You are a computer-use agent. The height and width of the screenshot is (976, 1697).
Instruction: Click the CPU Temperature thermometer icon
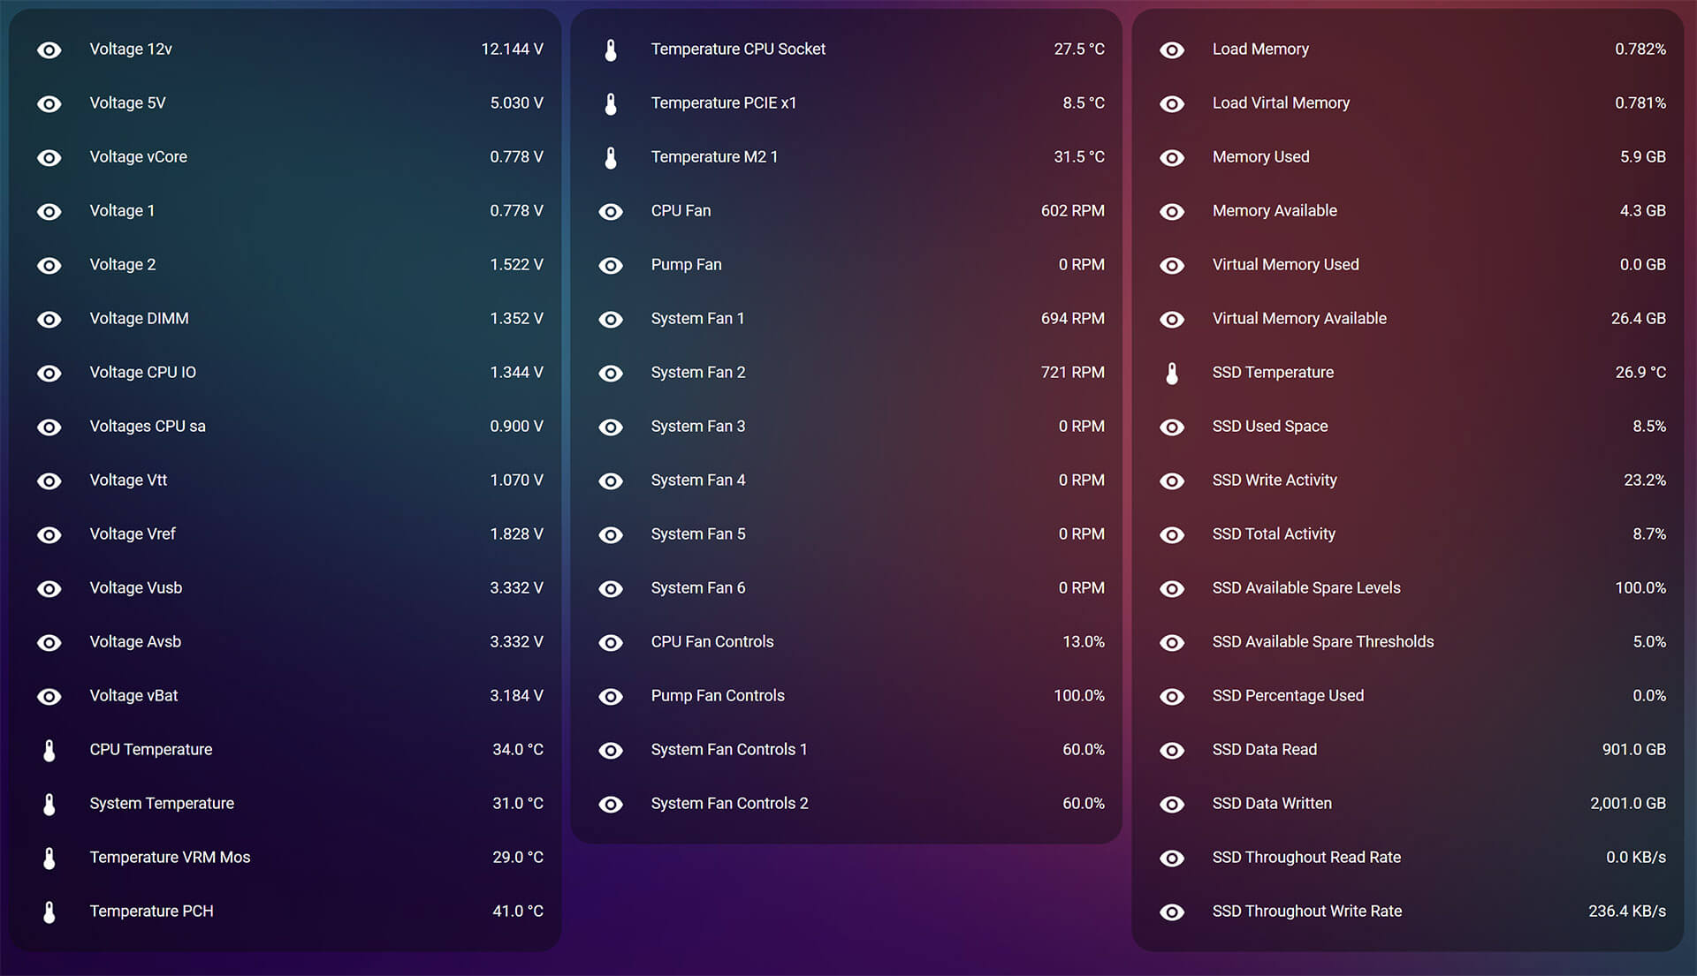tap(49, 750)
